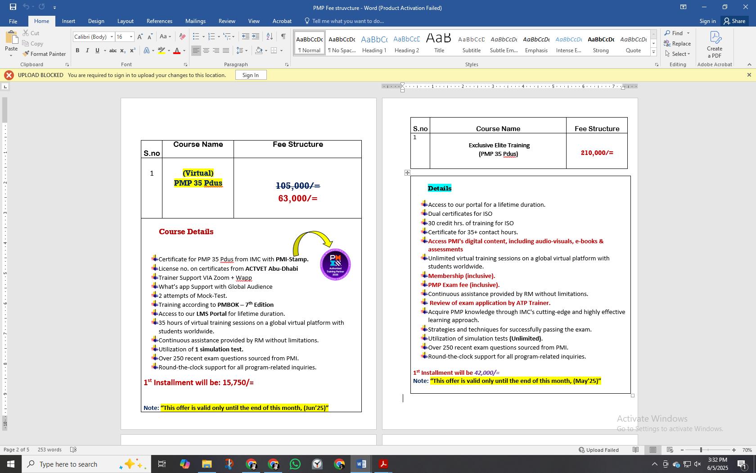Dismiss the upload blocked notification bar
756x473 pixels.
tap(749, 75)
